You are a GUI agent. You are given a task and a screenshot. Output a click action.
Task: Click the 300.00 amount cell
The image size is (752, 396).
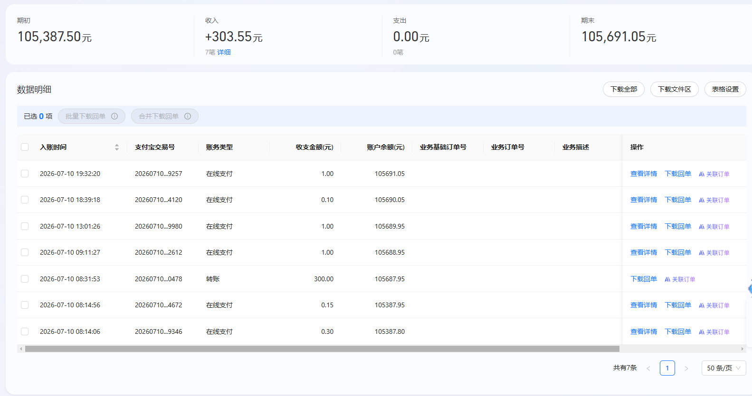(324, 279)
